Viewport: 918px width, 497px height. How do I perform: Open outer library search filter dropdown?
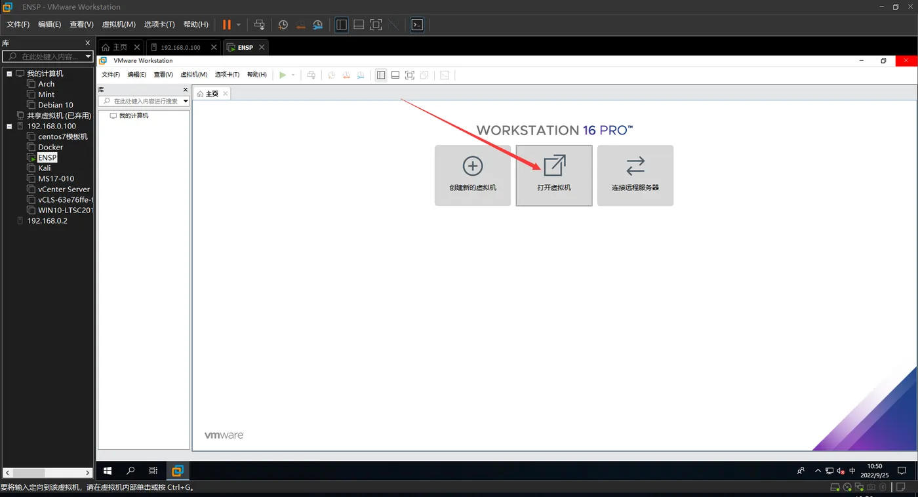click(x=89, y=56)
